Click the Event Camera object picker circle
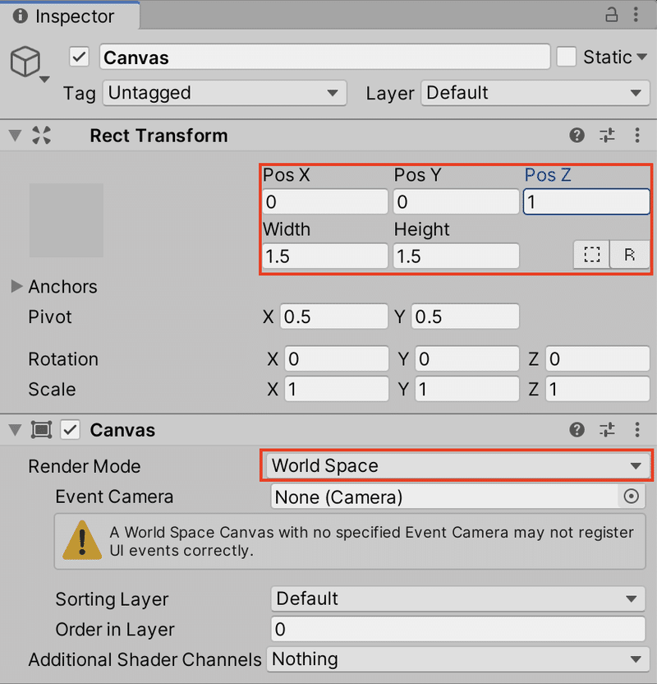 point(631,497)
